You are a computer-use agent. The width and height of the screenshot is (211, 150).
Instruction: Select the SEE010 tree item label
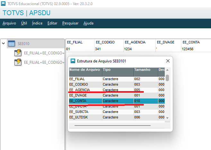pyautogui.click(x=23, y=44)
